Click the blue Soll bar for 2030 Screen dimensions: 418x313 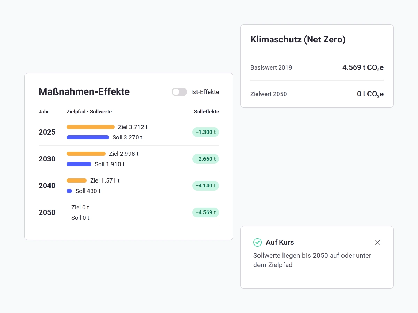79,164
